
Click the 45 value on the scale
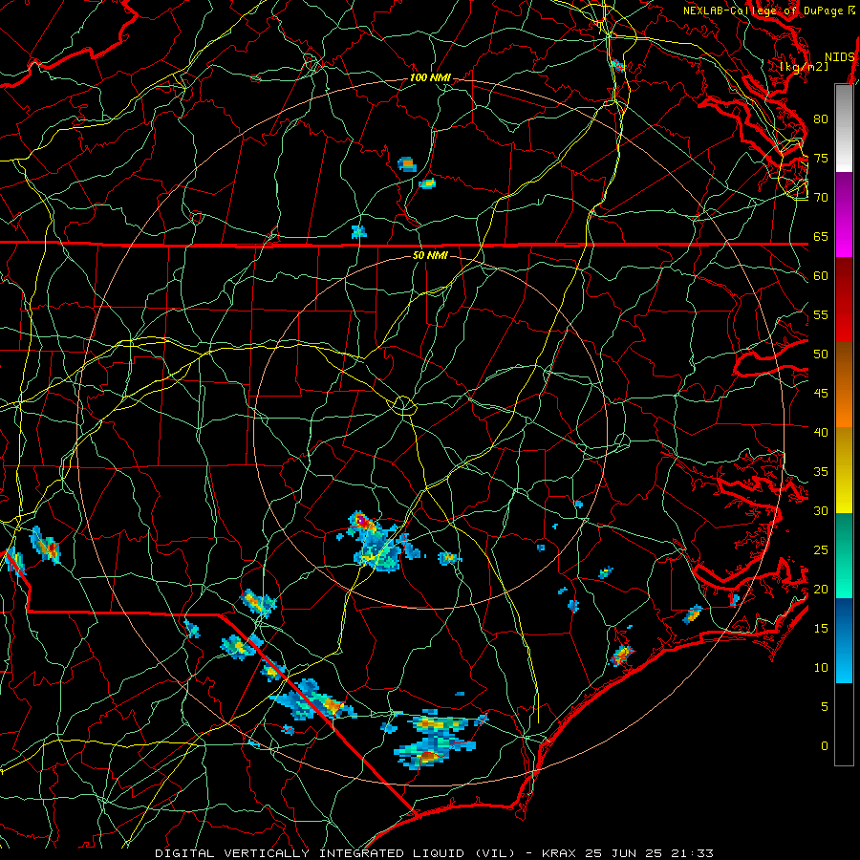pos(821,394)
